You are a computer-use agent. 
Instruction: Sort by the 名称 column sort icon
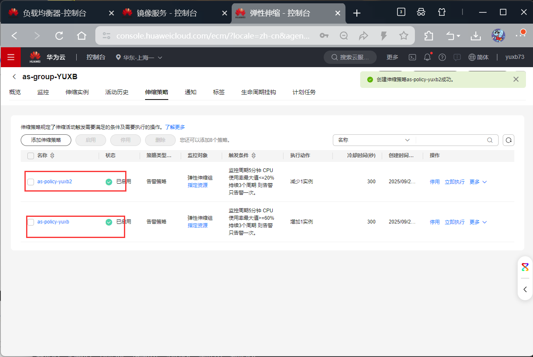[x=52, y=155]
